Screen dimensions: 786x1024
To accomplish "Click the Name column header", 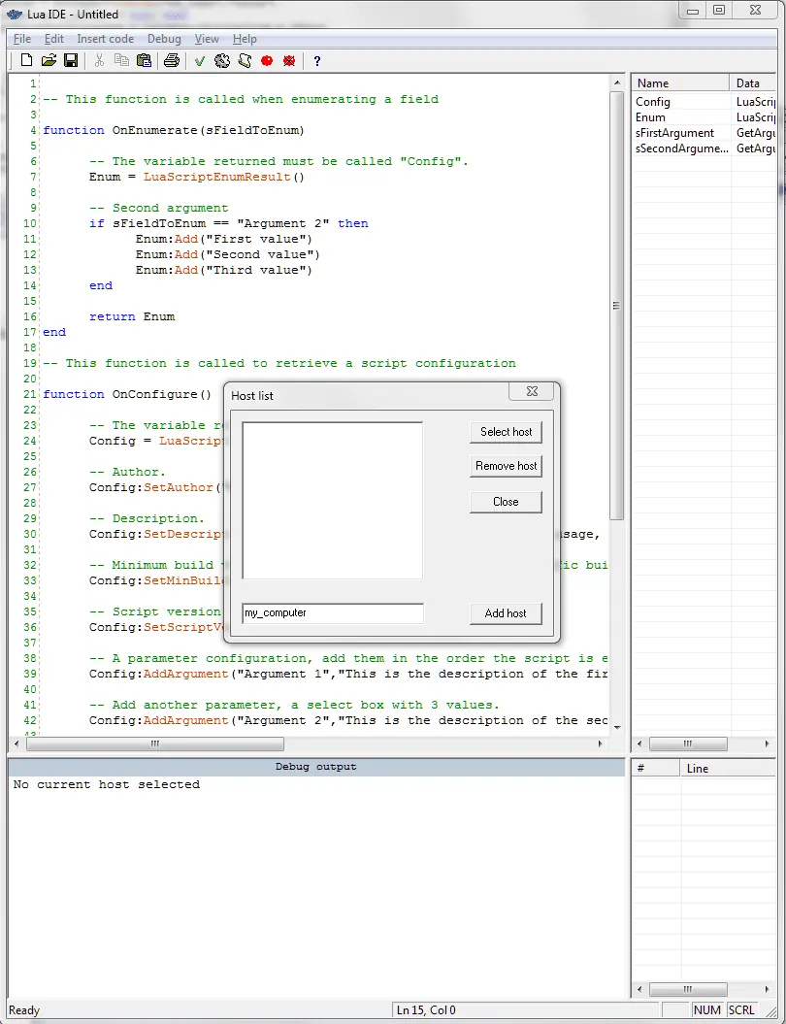I will tap(679, 83).
